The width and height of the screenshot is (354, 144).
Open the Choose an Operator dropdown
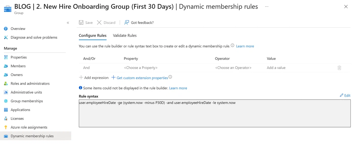pos(233,68)
